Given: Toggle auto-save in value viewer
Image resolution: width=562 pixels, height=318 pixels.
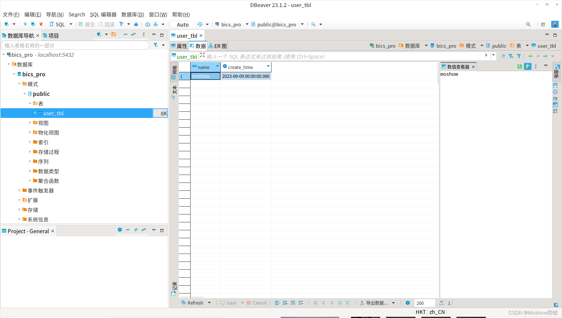Looking at the screenshot, I should (x=528, y=66).
